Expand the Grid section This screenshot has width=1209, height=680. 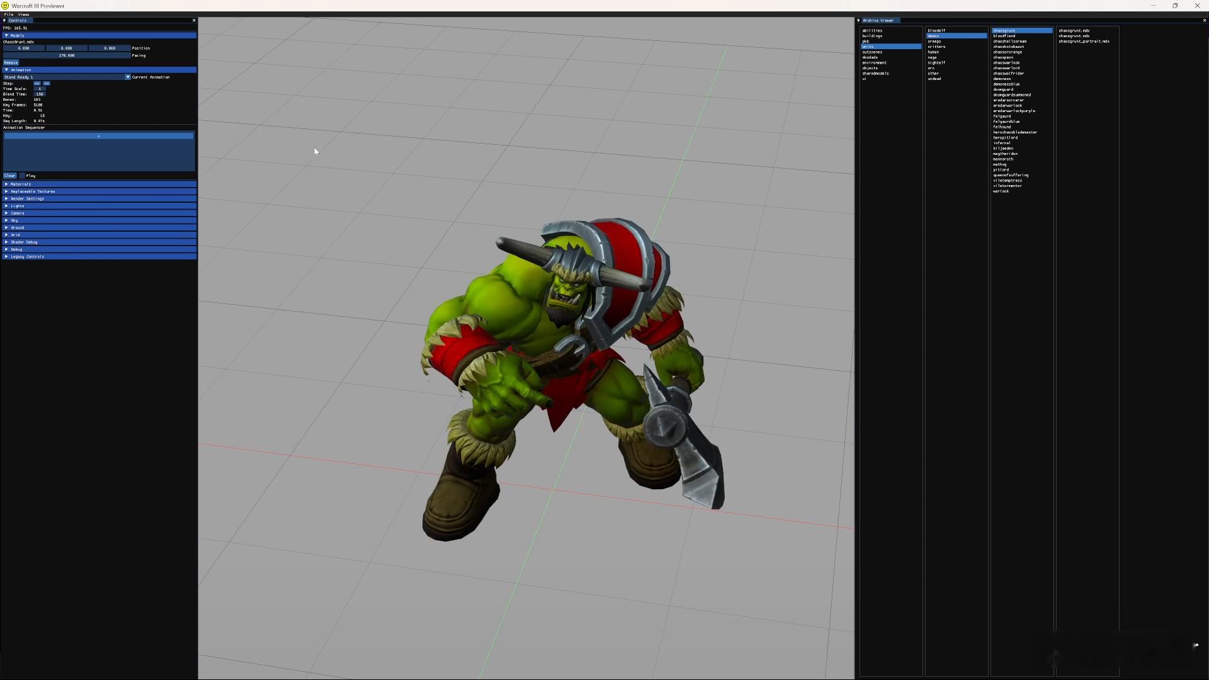pos(99,235)
